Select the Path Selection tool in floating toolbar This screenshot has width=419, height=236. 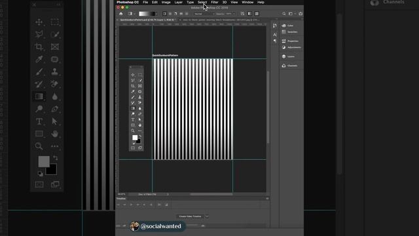coord(139,119)
